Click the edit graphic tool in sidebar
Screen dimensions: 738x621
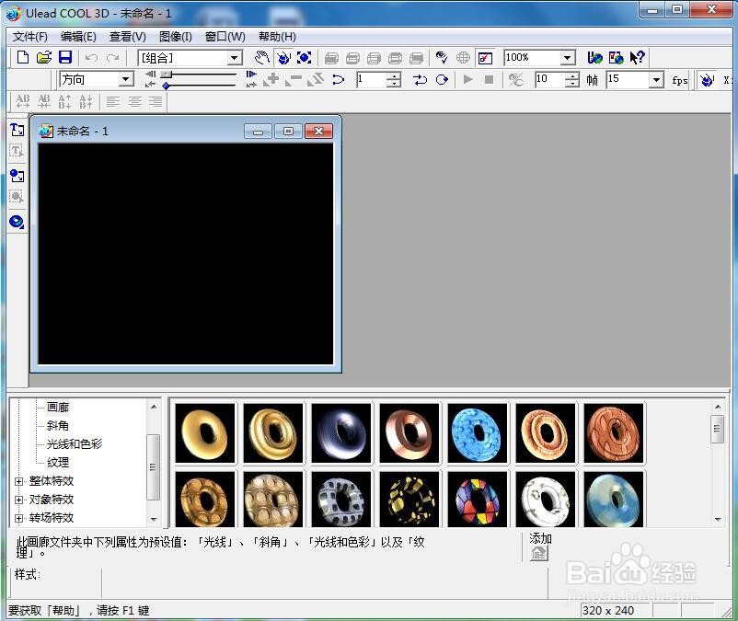click(17, 197)
